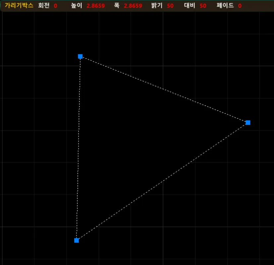This screenshot has width=274, height=265.
Task: Click the 회전 property label
Action: [x=44, y=6]
